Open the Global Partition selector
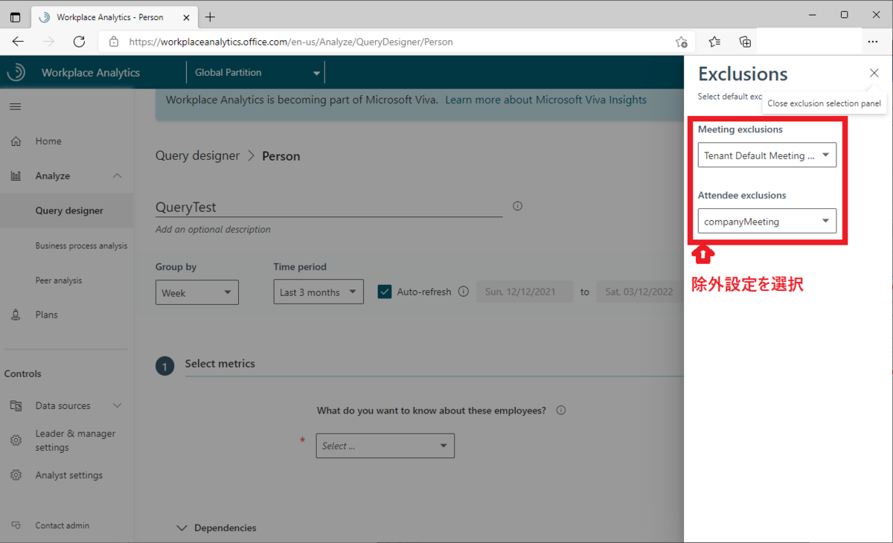The image size is (893, 543). pyautogui.click(x=257, y=73)
